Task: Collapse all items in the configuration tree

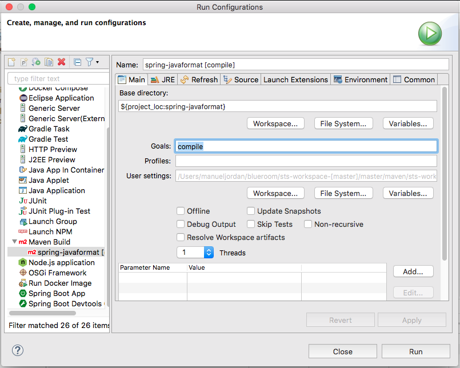Action: tap(79, 62)
